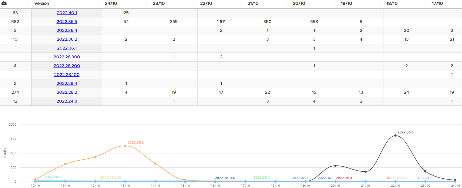462x188 pixels.
Task: Select the orange data point at 11/10
Action: 65,164
